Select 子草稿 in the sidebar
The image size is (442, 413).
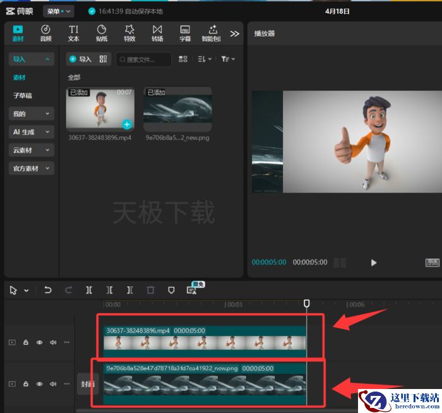point(23,95)
